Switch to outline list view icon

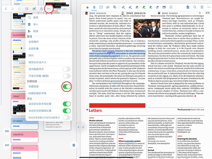click(27, 9)
